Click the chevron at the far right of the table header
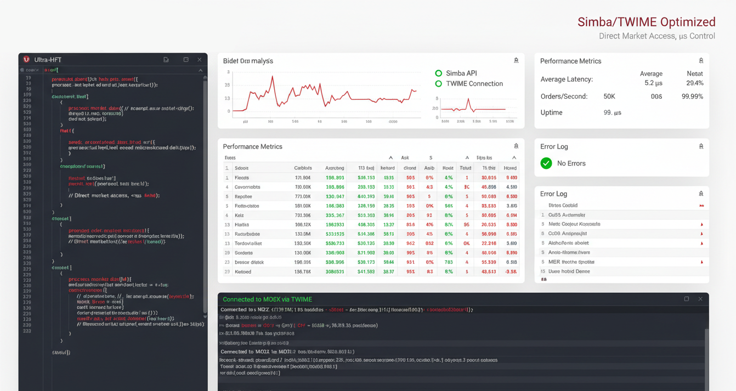This screenshot has height=391, width=736. [514, 158]
